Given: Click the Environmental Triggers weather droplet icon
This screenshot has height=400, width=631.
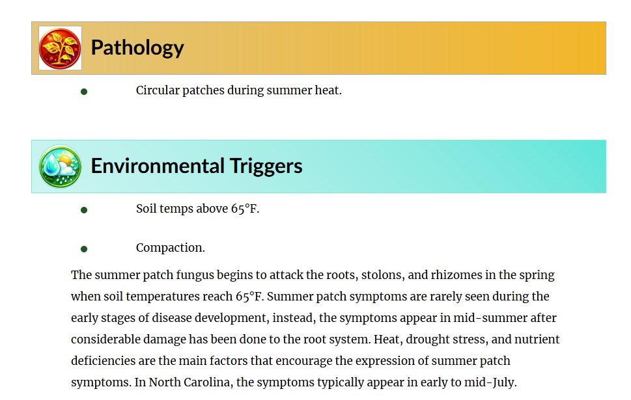Looking at the screenshot, I should coord(60,167).
